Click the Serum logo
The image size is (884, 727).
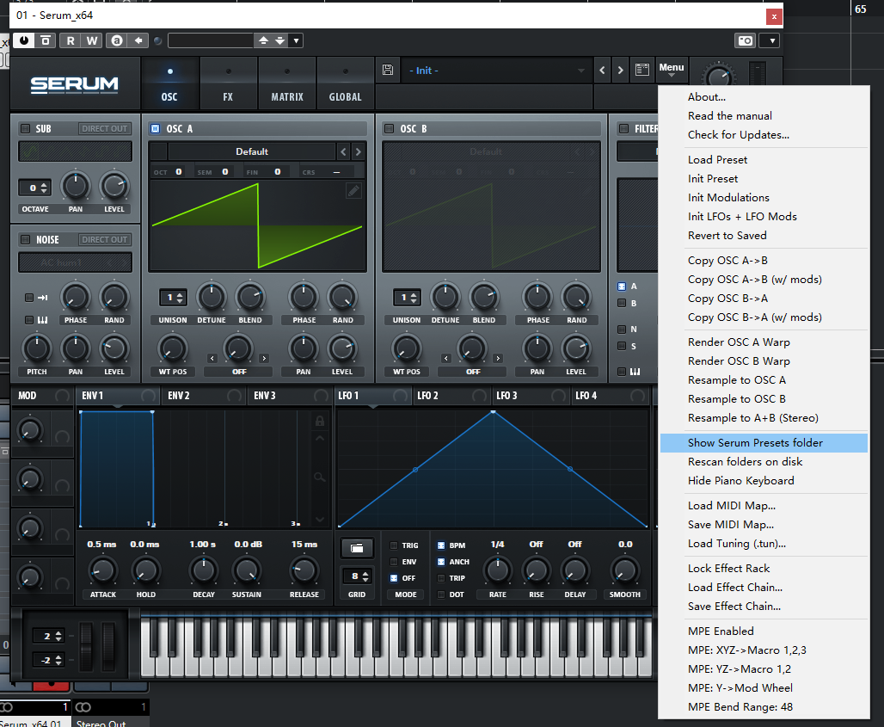[x=75, y=84]
